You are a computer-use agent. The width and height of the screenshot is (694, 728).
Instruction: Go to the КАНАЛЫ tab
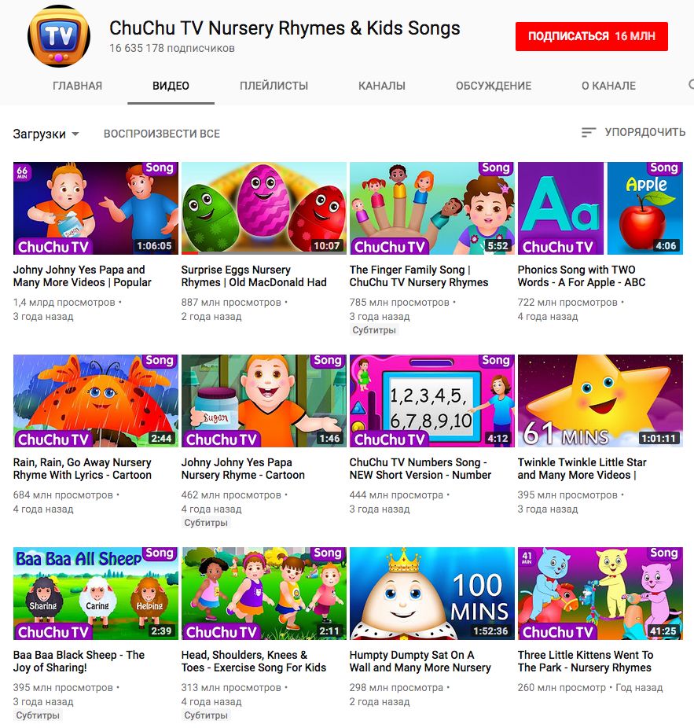pyautogui.click(x=382, y=86)
